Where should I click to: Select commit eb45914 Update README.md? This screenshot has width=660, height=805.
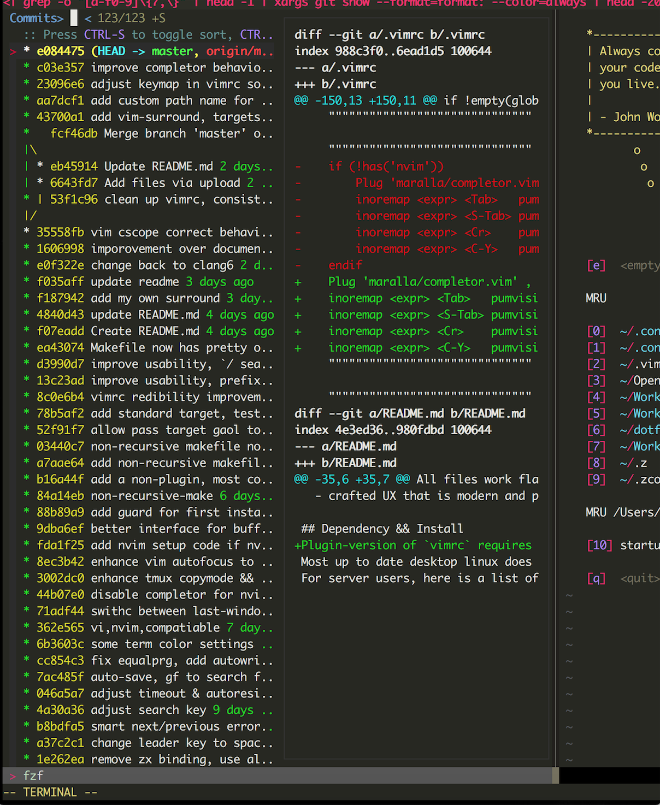point(148,167)
